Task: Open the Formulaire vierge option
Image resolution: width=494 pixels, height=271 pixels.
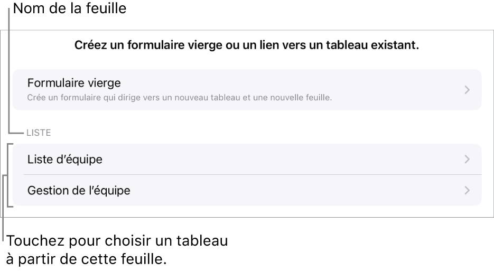Action: pyautogui.click(x=247, y=89)
